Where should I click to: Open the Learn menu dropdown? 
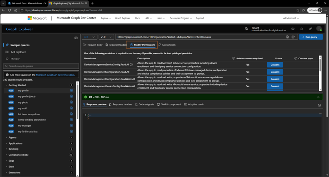point(161,18)
